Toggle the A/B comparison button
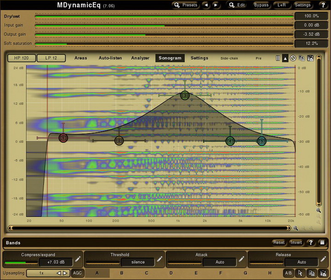This screenshot has height=280, width=331. tap(288, 273)
